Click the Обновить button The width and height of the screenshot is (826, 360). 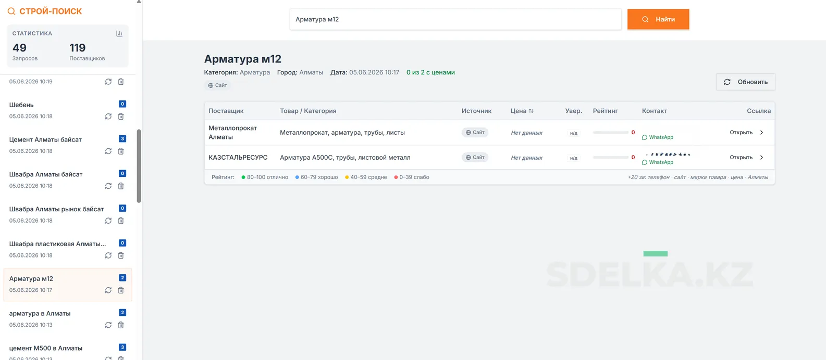(746, 82)
